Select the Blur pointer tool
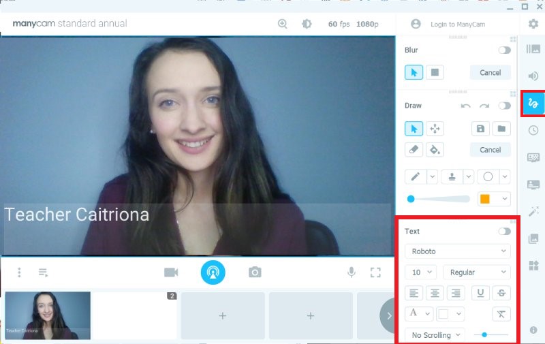Image resolution: width=545 pixels, height=344 pixels. [414, 72]
